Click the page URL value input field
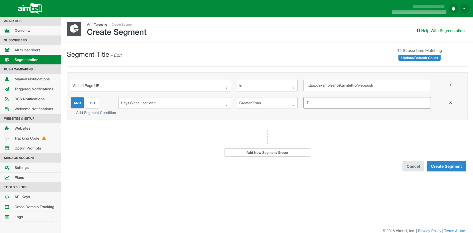 coord(367,85)
